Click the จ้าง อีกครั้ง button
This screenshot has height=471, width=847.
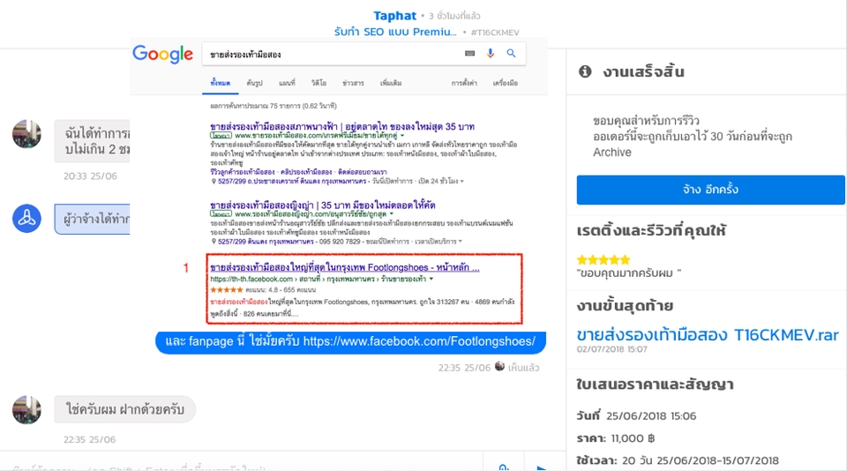[710, 190]
